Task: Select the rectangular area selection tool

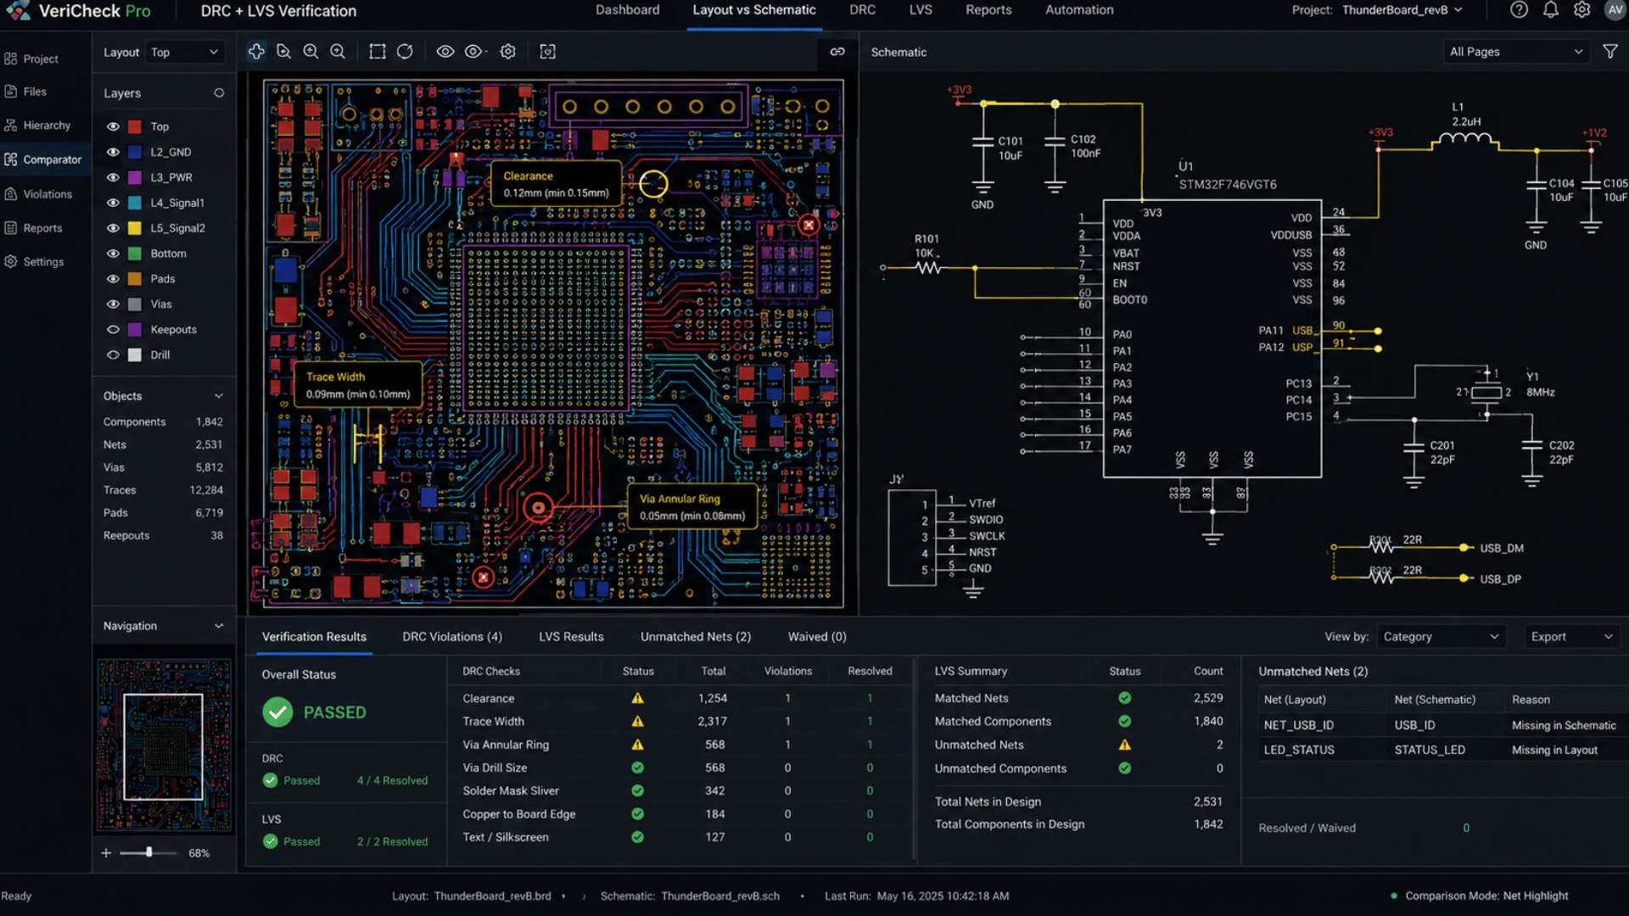Action: 378,52
